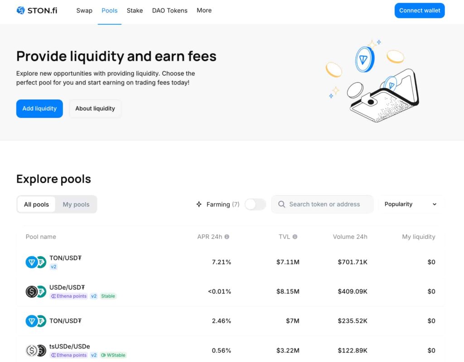Click the Connect wallet button
The width and height of the screenshot is (464, 362).
419,10
